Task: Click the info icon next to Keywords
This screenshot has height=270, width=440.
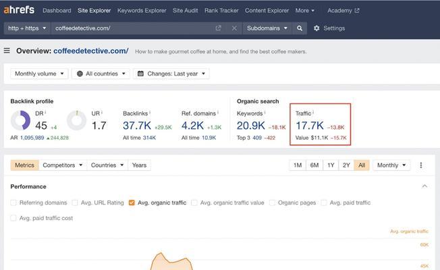Action: pyautogui.click(x=265, y=112)
